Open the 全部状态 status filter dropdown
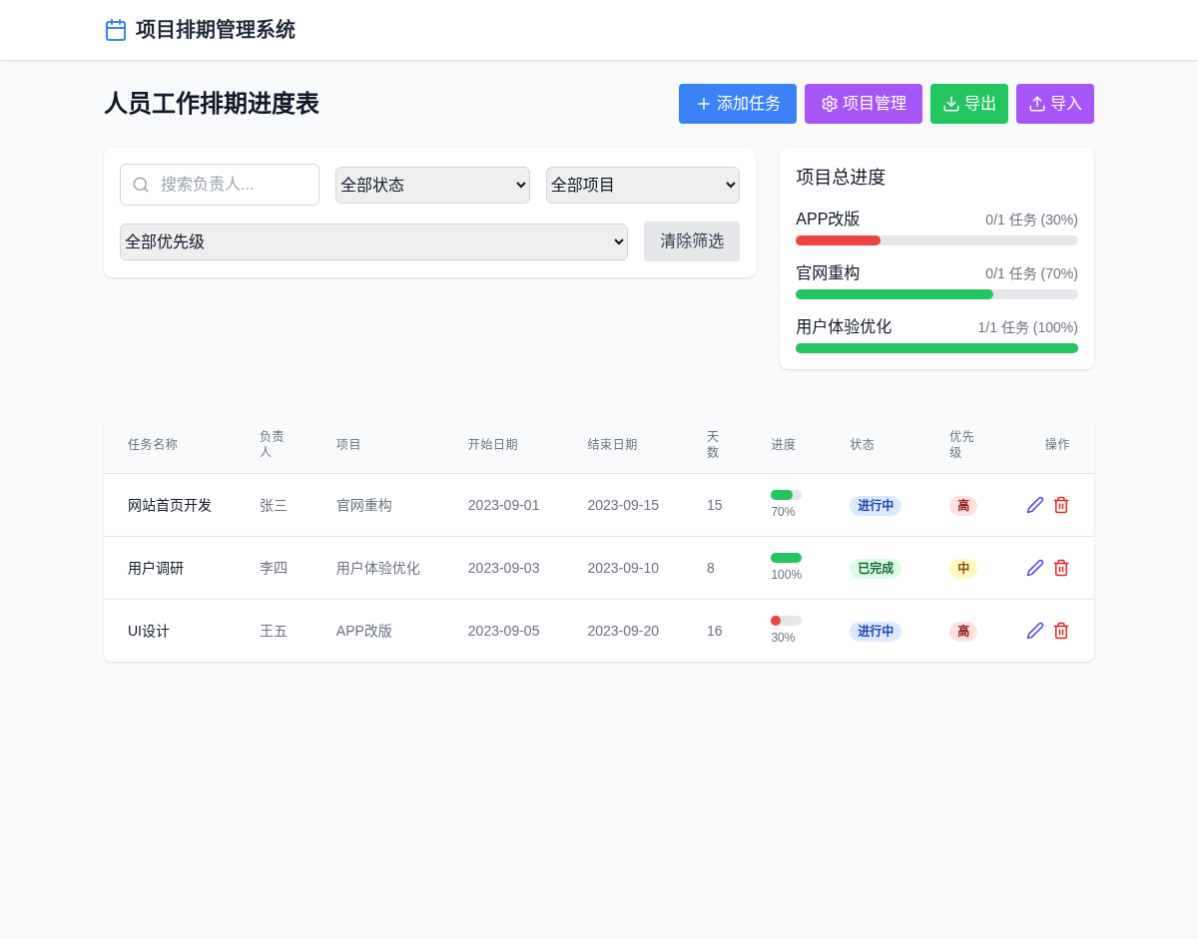The image size is (1198, 939). tap(432, 185)
